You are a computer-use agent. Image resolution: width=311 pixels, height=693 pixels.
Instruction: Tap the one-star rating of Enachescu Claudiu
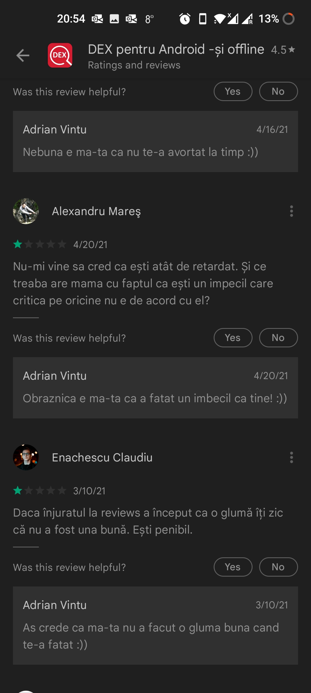coord(40,491)
